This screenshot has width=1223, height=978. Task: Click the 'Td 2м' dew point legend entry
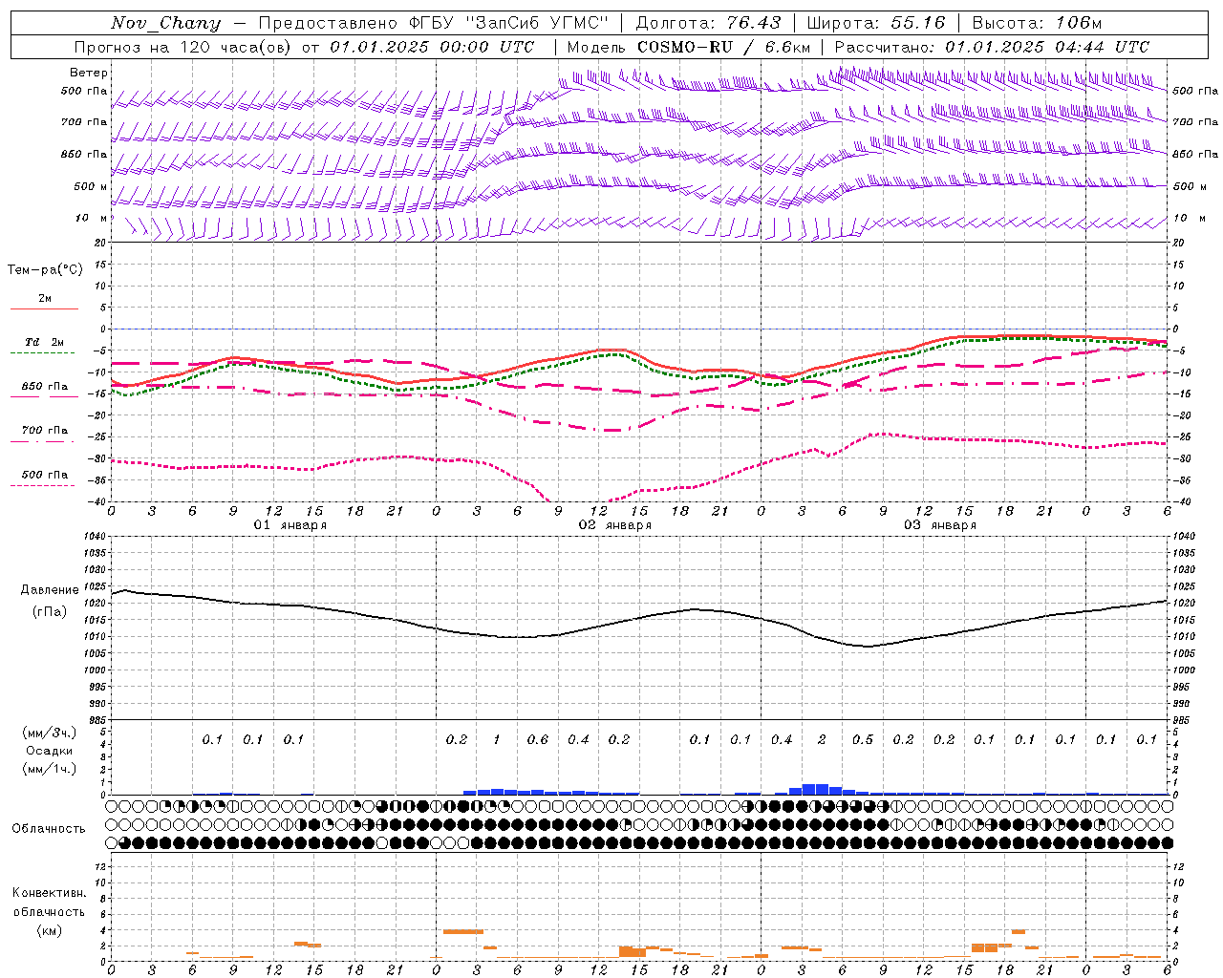coord(44,342)
